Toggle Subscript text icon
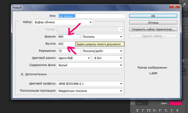This screenshot has height=113, width=188. point(166,110)
